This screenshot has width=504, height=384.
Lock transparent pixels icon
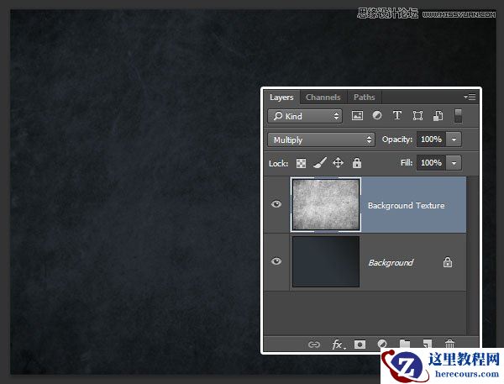tap(301, 163)
